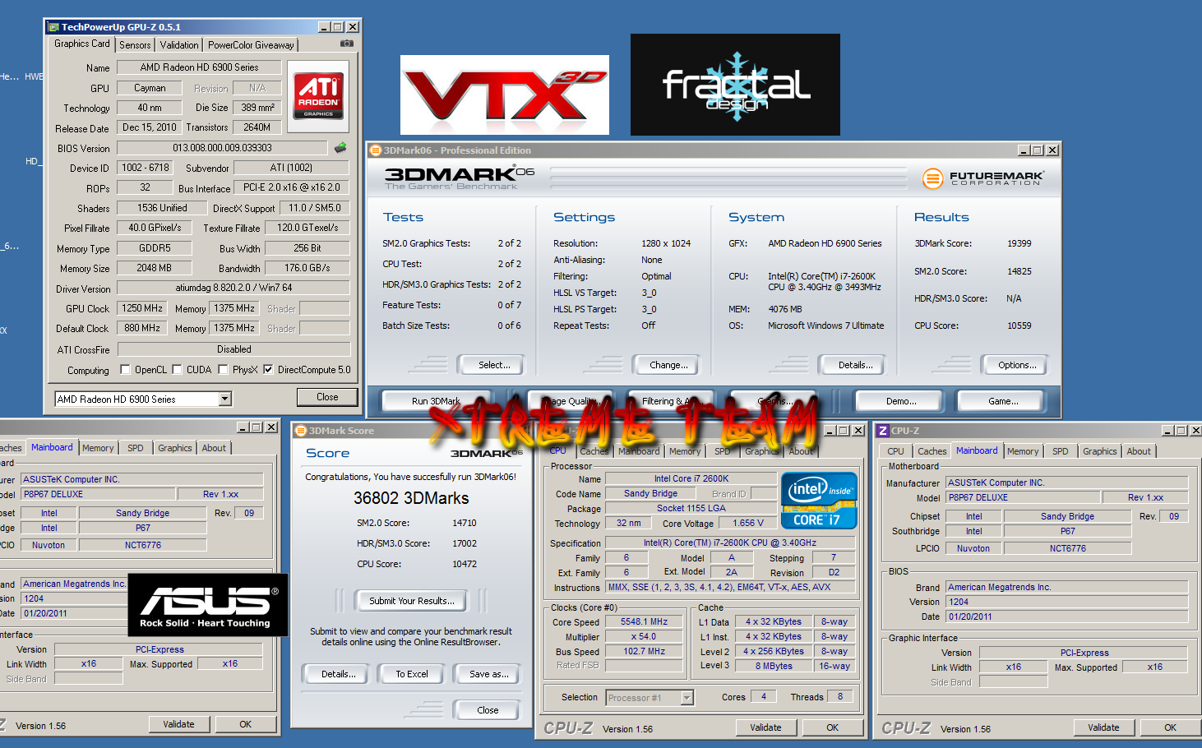Click Close in 3DMark Score window
Viewport: 1202px width, 748px height.
[x=488, y=710]
